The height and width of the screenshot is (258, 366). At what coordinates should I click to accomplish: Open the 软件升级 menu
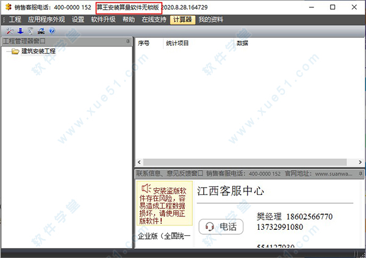(x=104, y=20)
